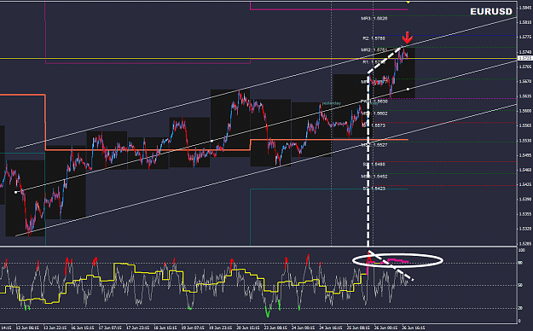Click the 20 Jun 15:15 time label

(x=248, y=328)
